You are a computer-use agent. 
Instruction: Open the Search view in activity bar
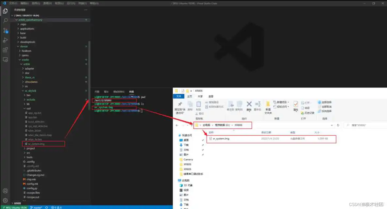pos(5,21)
